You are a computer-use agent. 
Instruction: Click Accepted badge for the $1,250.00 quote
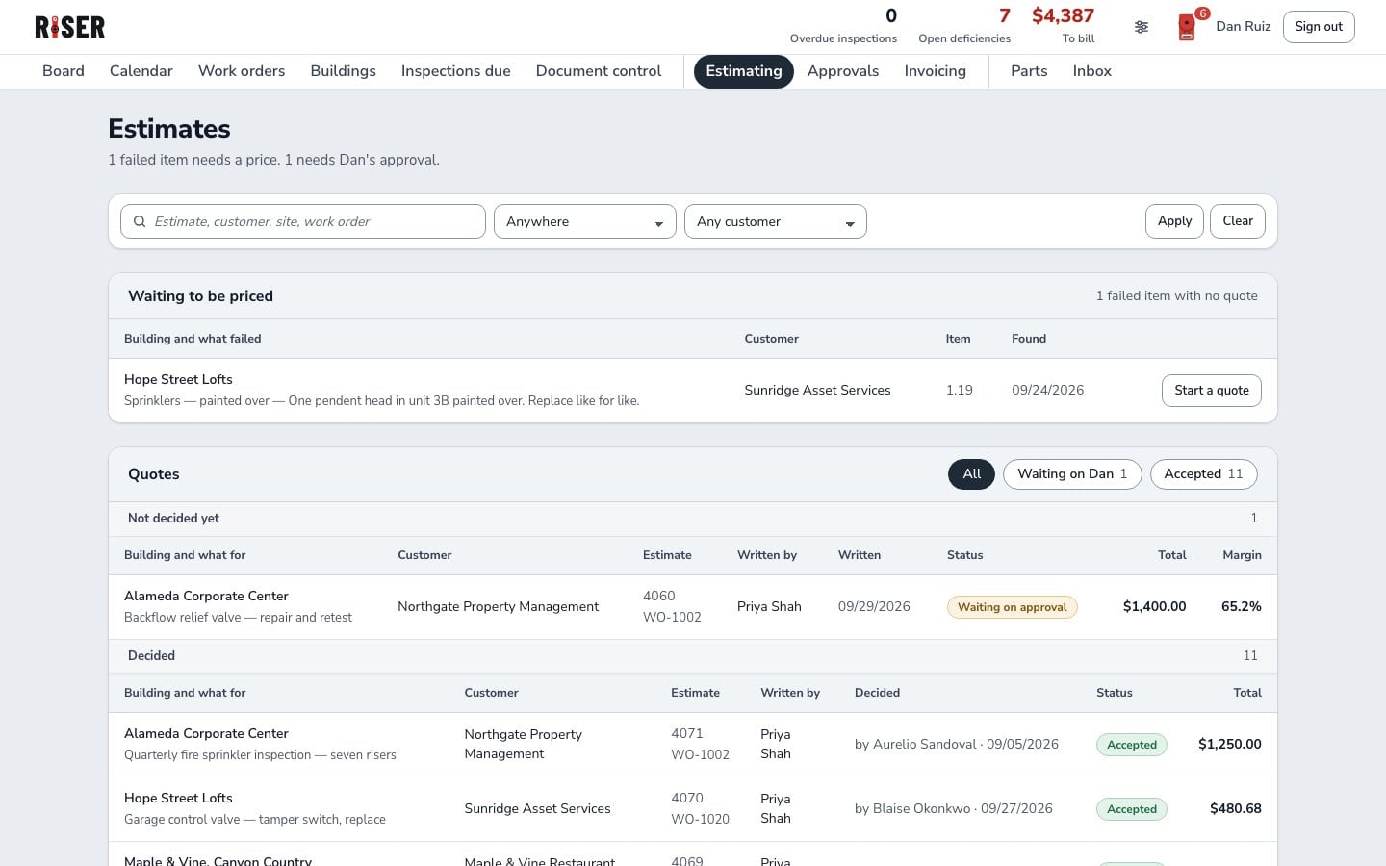coord(1132,745)
